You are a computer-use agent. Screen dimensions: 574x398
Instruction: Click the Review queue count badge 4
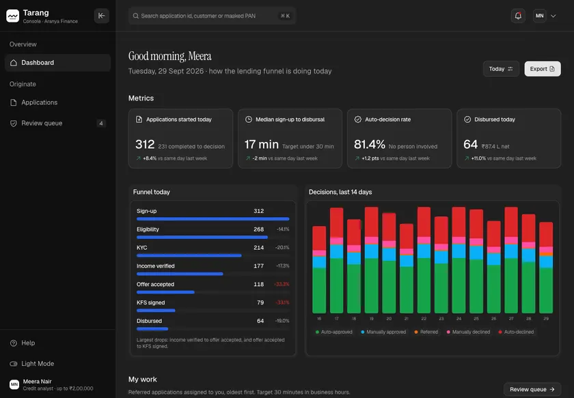pos(101,124)
